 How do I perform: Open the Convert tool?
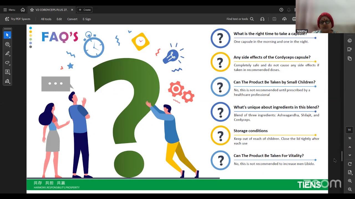point(72,19)
